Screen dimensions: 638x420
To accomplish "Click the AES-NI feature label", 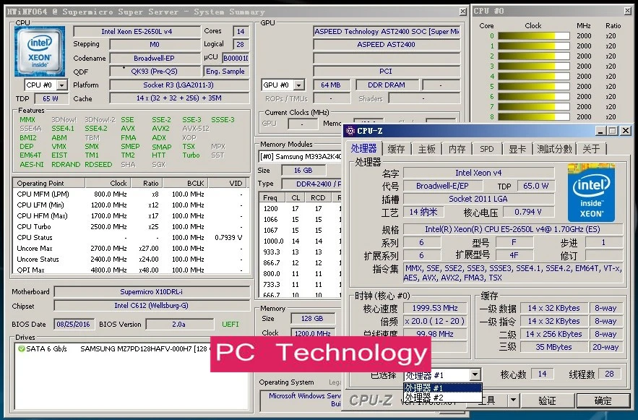I will [32, 164].
